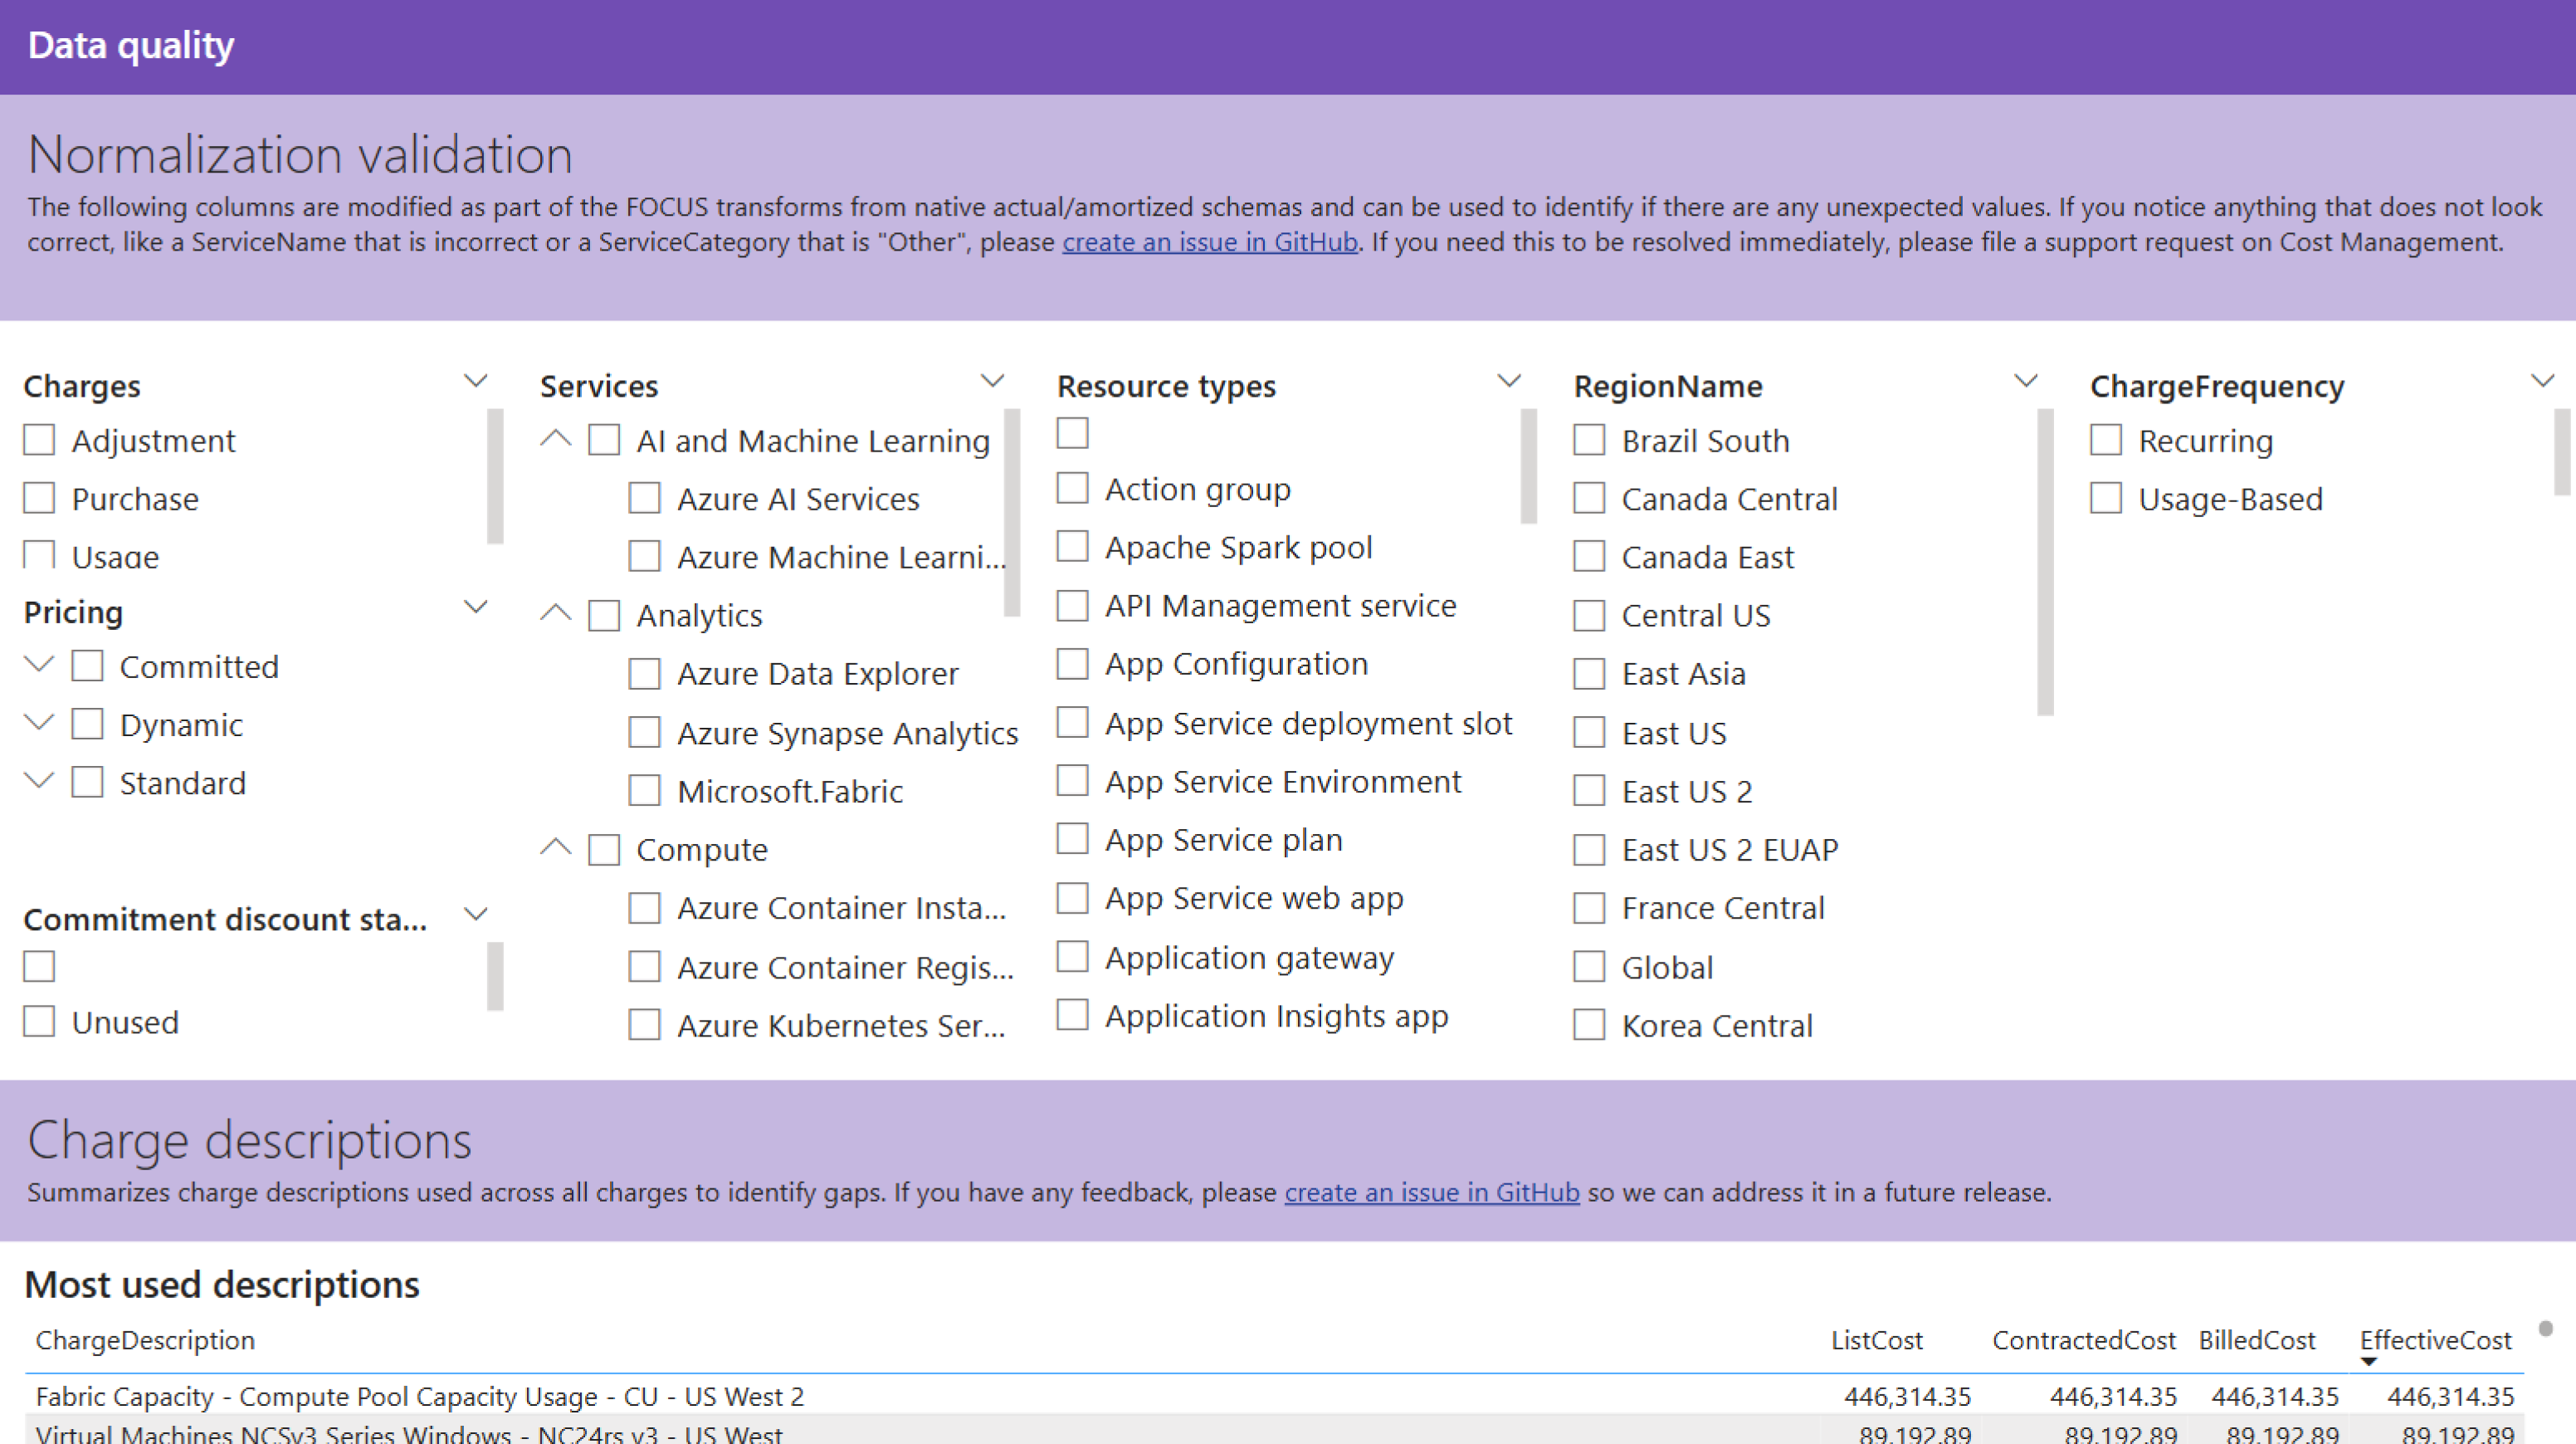Open the RegionName slicer dropdown chevron
2576x1444 pixels.
tap(2026, 381)
